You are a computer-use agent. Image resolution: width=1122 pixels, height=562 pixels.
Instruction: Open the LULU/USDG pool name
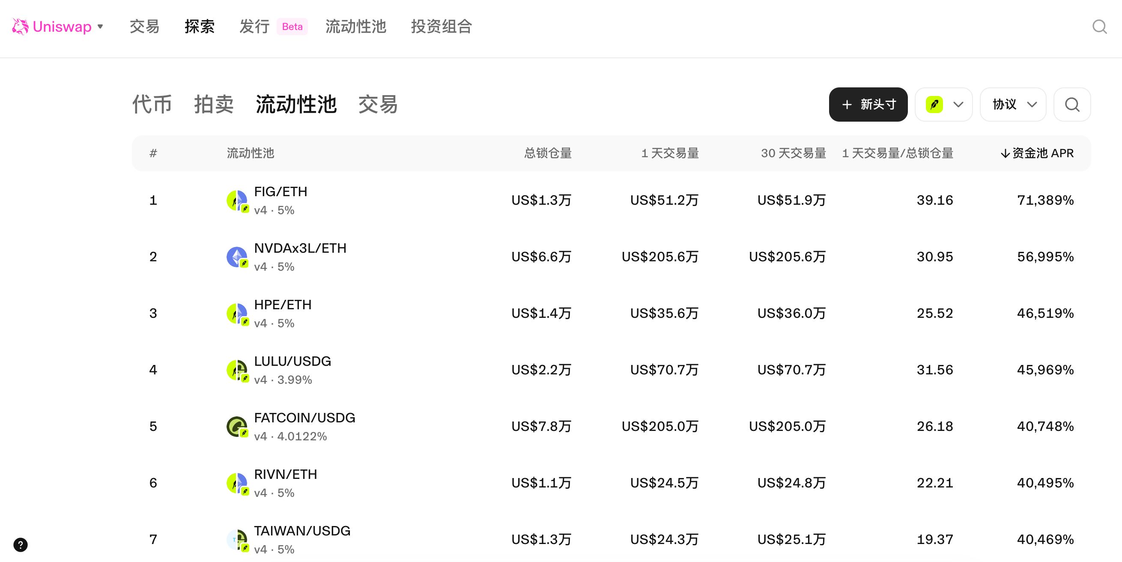[x=292, y=362]
